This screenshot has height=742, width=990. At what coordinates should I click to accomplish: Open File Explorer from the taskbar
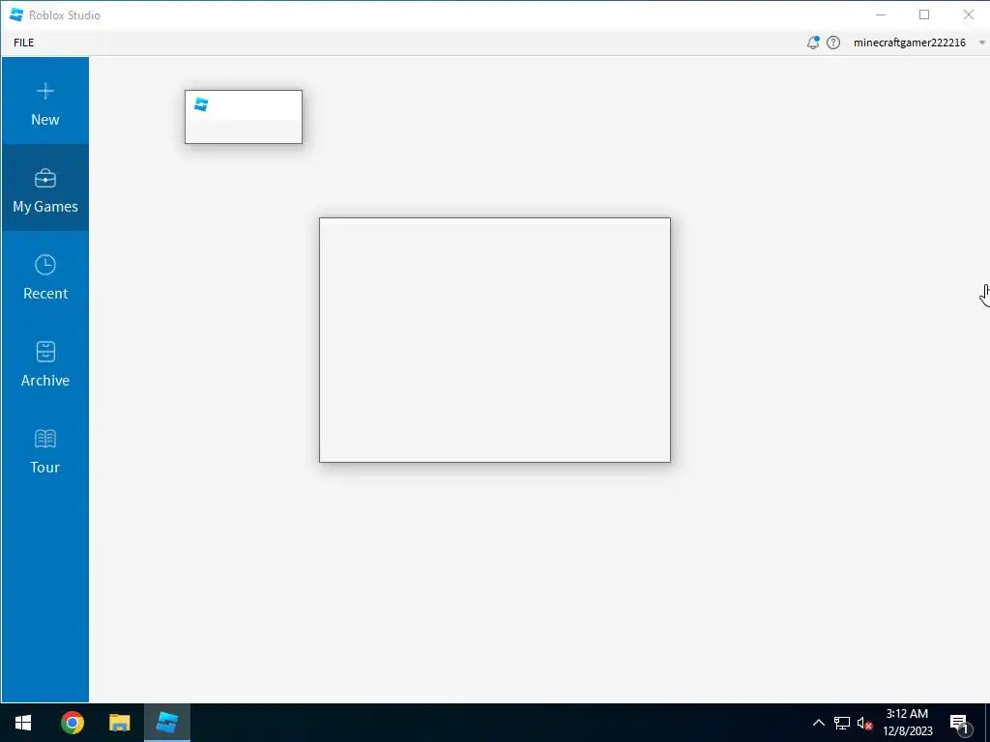[x=119, y=723]
